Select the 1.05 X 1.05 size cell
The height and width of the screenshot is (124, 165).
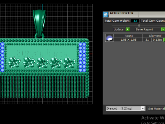coord(128,40)
